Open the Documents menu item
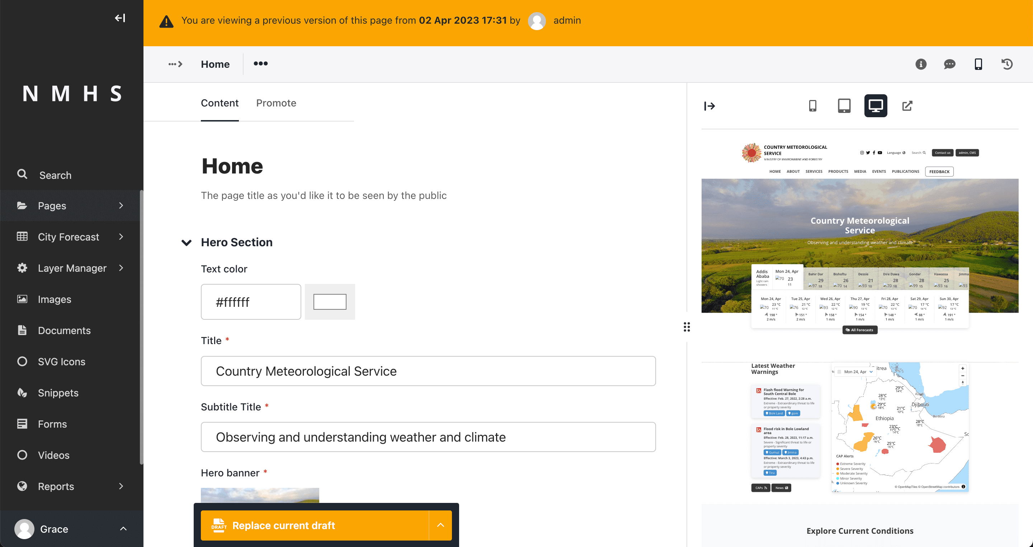This screenshot has width=1033, height=547. tap(70, 330)
